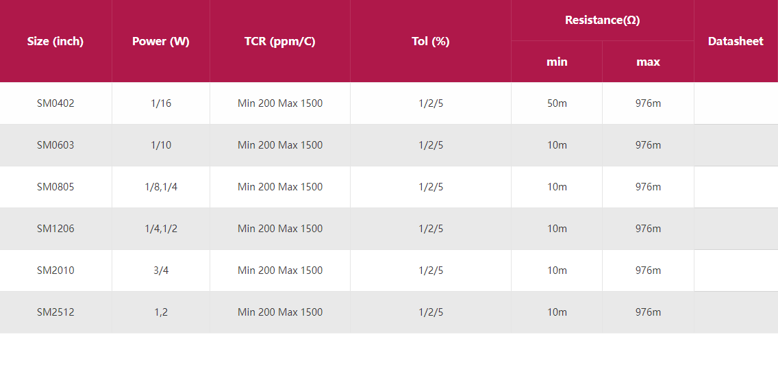The width and height of the screenshot is (778, 365).
Task: Click the 3/4 power value
Action: 161,270
